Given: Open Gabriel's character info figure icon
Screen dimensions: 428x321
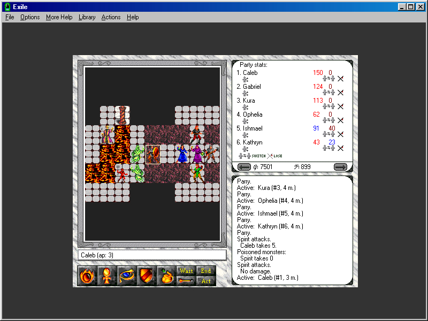Looking at the screenshot, I should tap(245, 93).
